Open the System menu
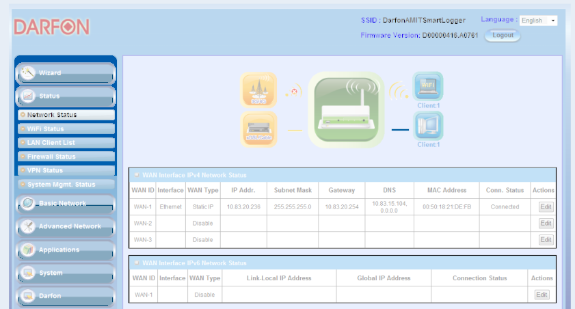This screenshot has width=575, height=309. 66,273
